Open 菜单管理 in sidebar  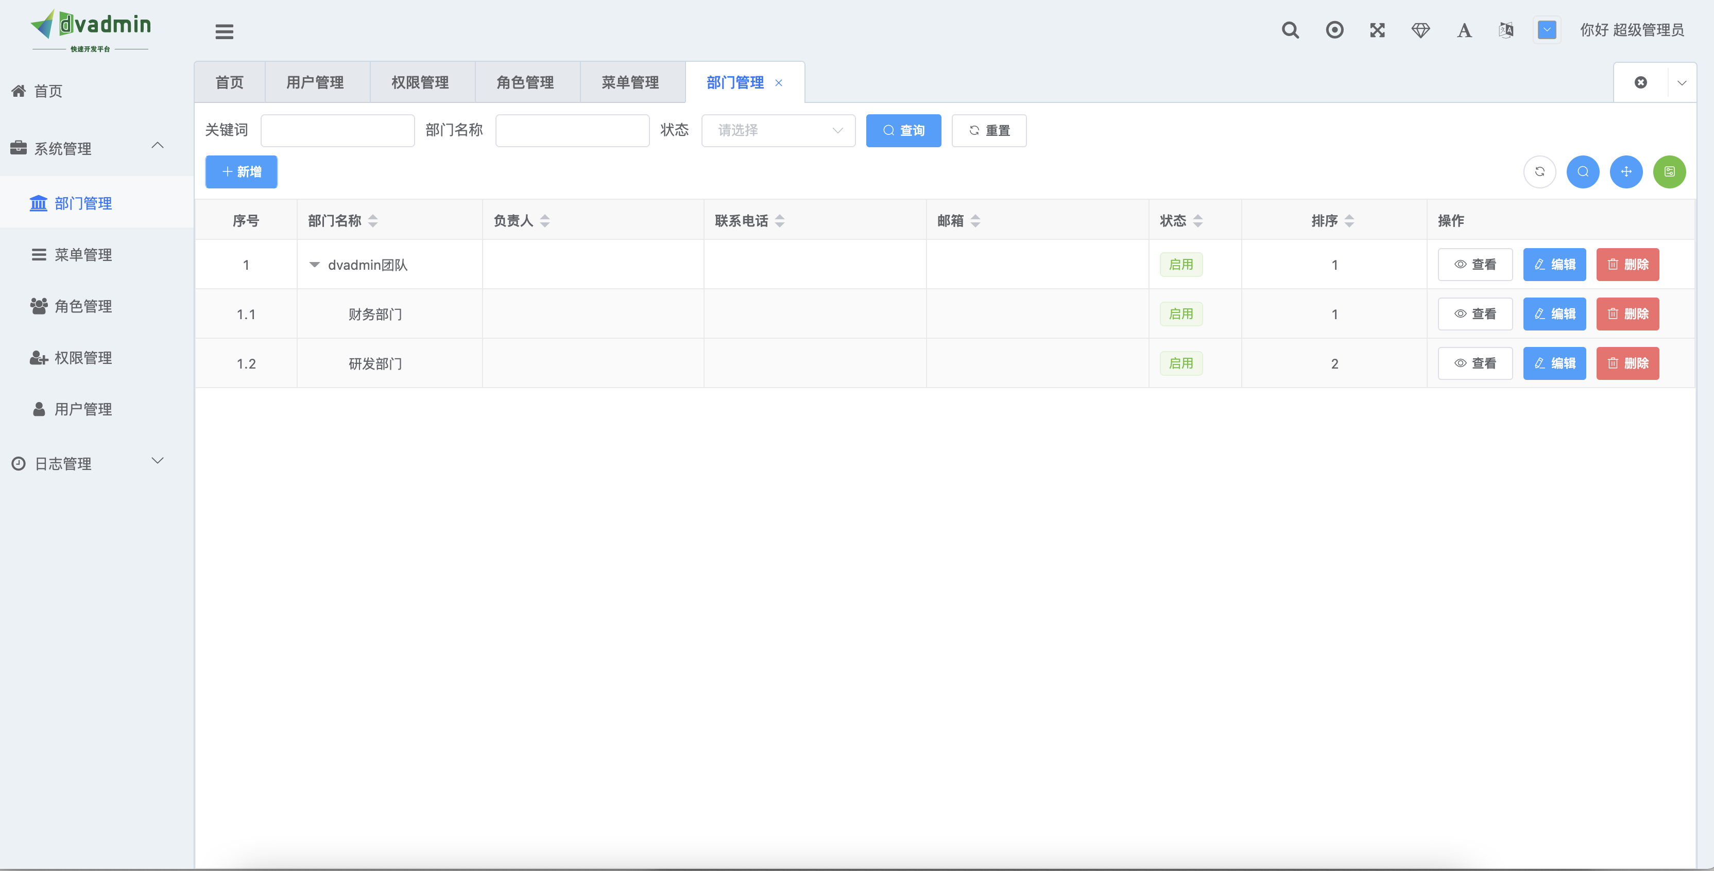click(x=96, y=255)
